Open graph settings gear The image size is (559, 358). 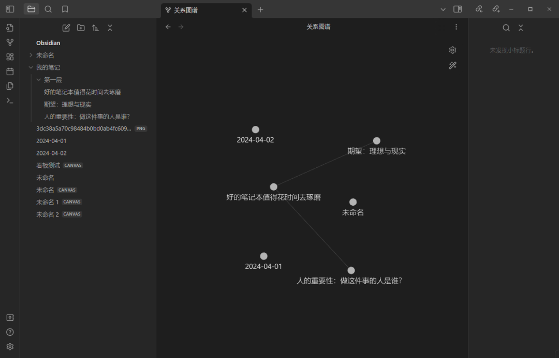452,50
